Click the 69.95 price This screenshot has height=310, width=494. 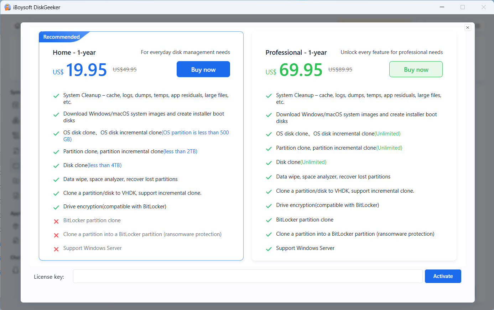[301, 70]
